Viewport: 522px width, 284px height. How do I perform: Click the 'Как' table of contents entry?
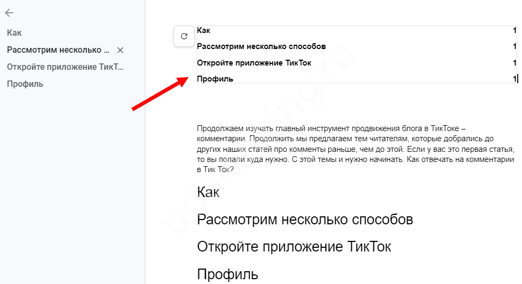click(x=203, y=31)
